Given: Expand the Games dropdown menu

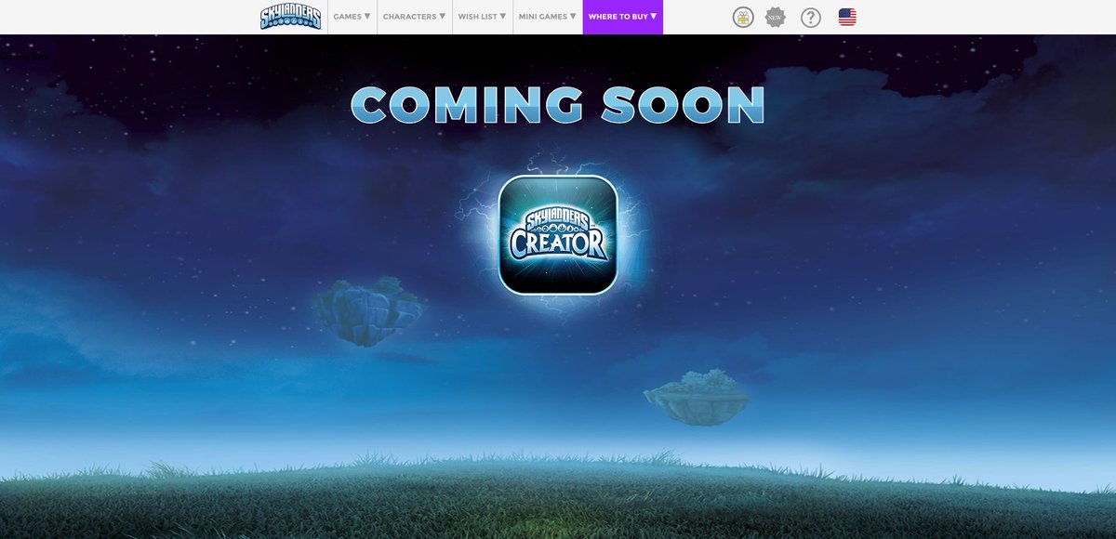Looking at the screenshot, I should pos(352,17).
